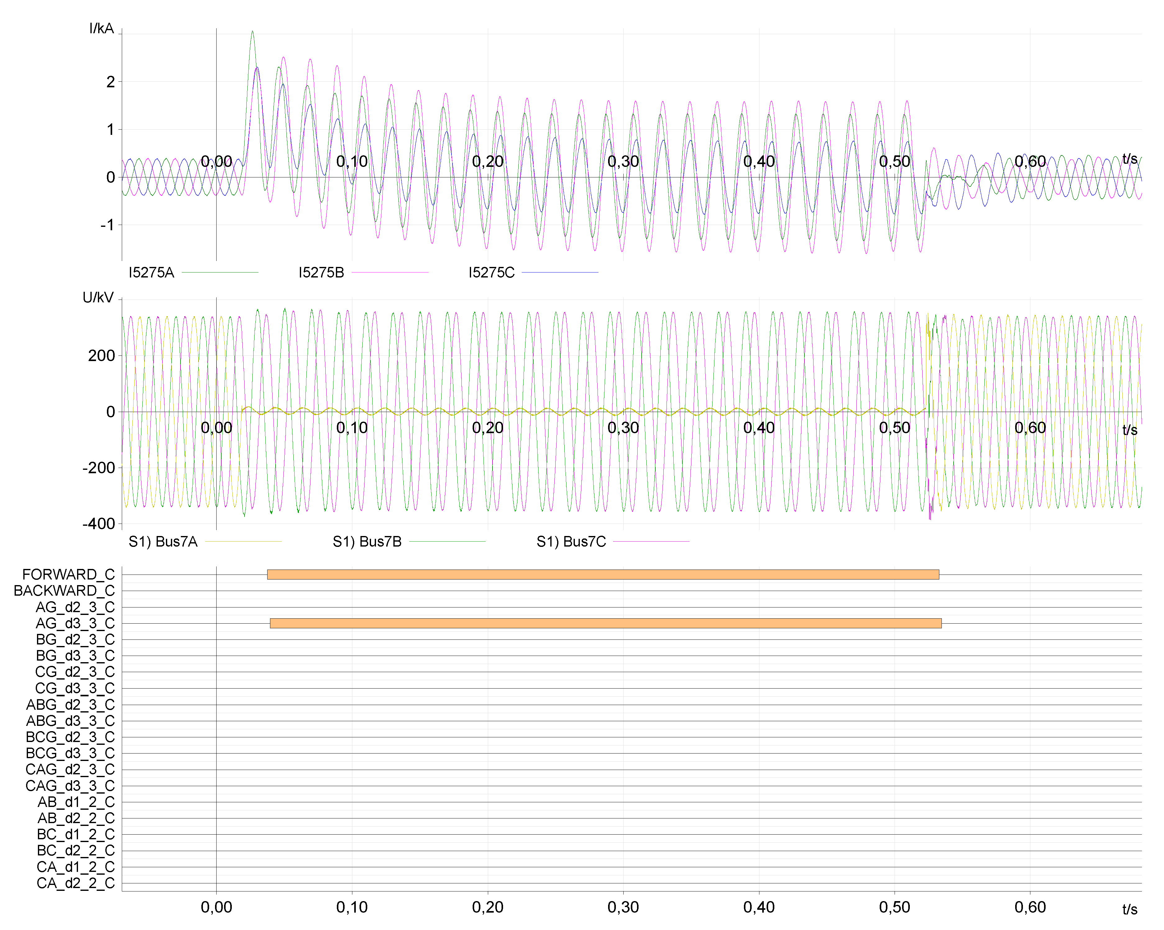Click the FORWARD_C orange signal bar
Image resolution: width=1164 pixels, height=930 pixels.
603,574
